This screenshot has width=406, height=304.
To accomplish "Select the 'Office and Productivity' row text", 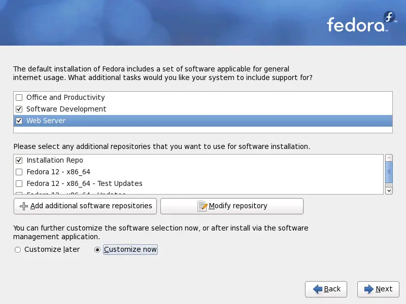I will coord(65,97).
